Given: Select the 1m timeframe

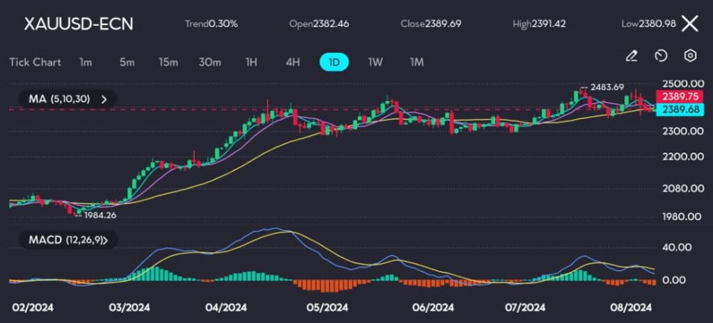Looking at the screenshot, I should 86,62.
